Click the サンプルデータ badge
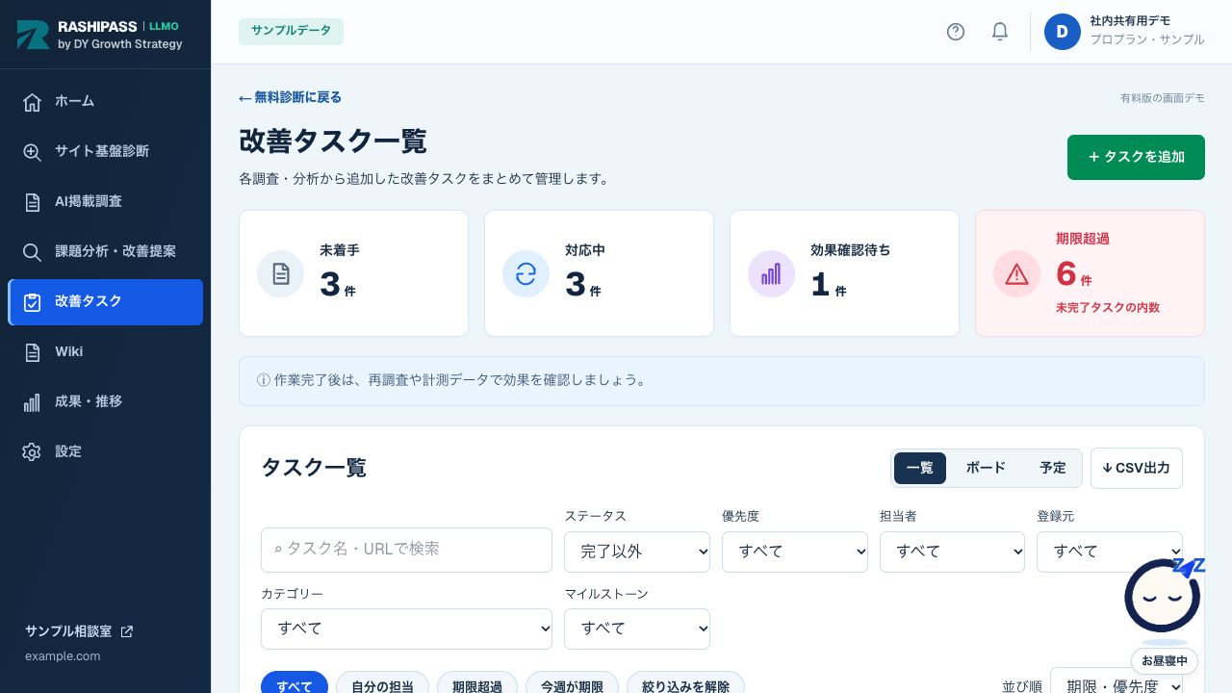 291,31
